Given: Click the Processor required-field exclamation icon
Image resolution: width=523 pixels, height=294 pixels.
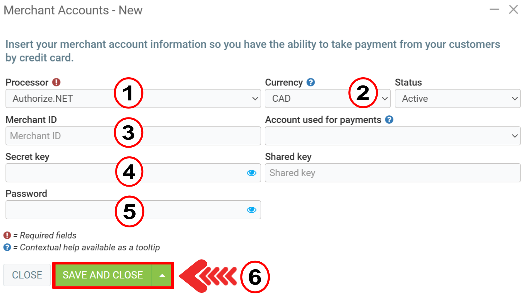Looking at the screenshot, I should tap(56, 82).
